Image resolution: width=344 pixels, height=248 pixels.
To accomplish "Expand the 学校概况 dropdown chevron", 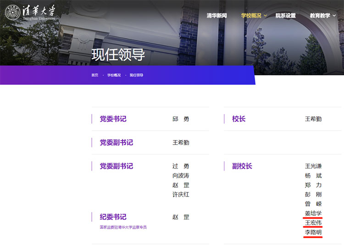I will tap(265, 16).
